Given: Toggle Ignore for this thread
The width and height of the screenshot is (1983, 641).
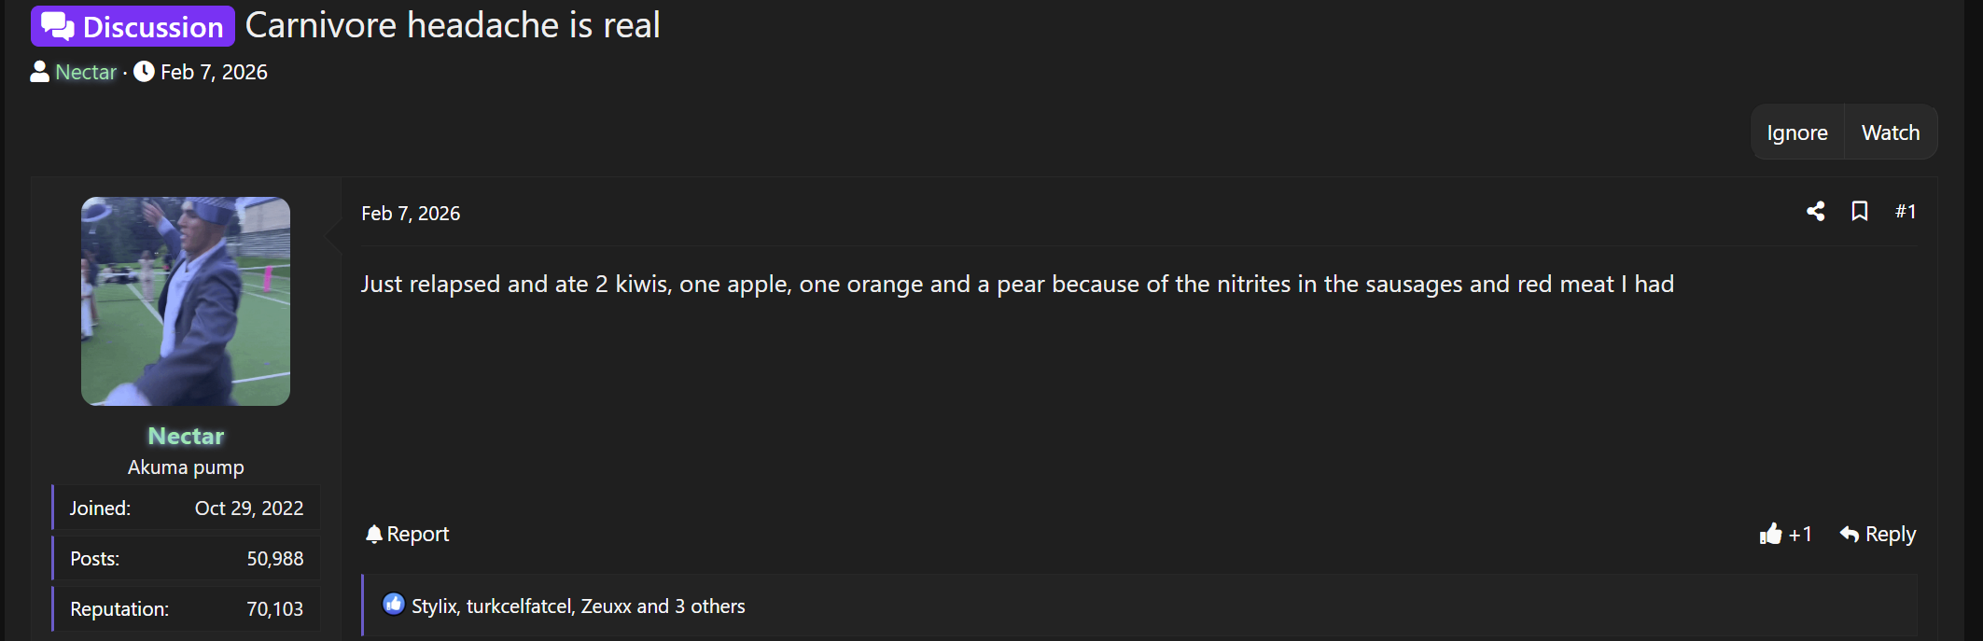Looking at the screenshot, I should pyautogui.click(x=1796, y=132).
